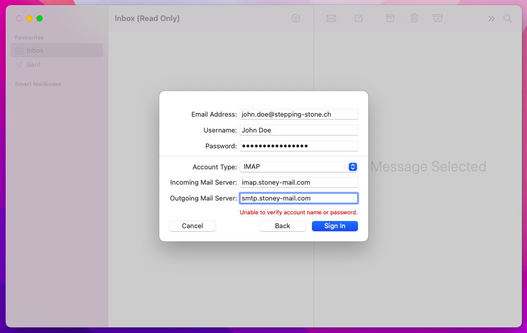
Task: Open the search magnifier icon
Action: (508, 18)
